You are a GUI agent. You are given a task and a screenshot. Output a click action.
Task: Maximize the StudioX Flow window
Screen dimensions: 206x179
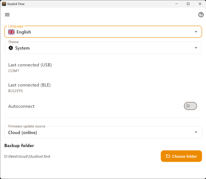(x=188, y=4)
